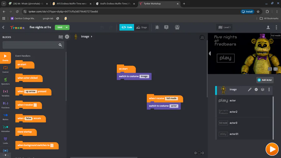
Task: Open the backpack icon in toolbar
Action: (177, 27)
